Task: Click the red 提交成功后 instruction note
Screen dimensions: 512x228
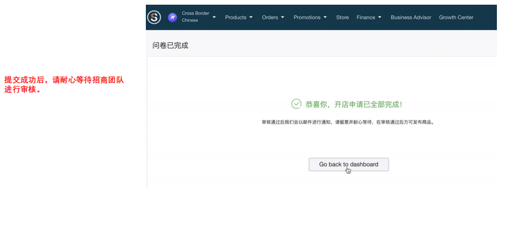Action: 64,85
